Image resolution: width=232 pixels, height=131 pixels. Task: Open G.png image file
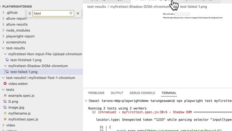[13, 102]
